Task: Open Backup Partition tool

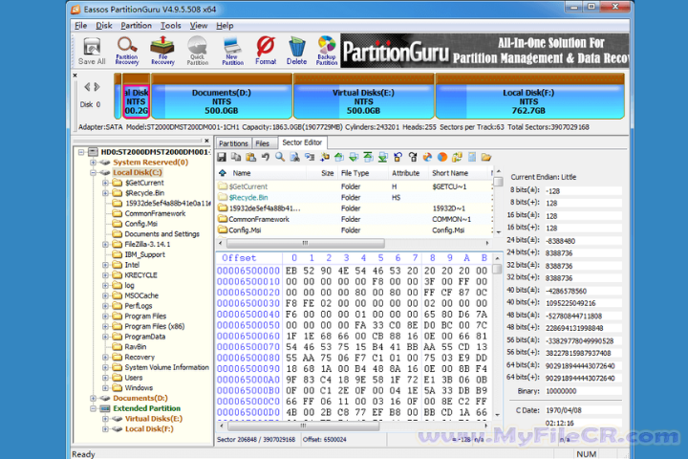Action: (x=327, y=51)
